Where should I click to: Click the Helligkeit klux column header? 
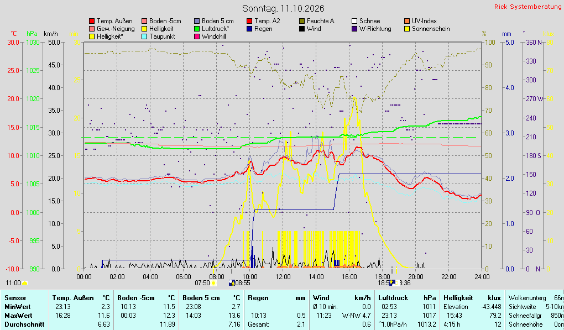[x=472, y=298]
